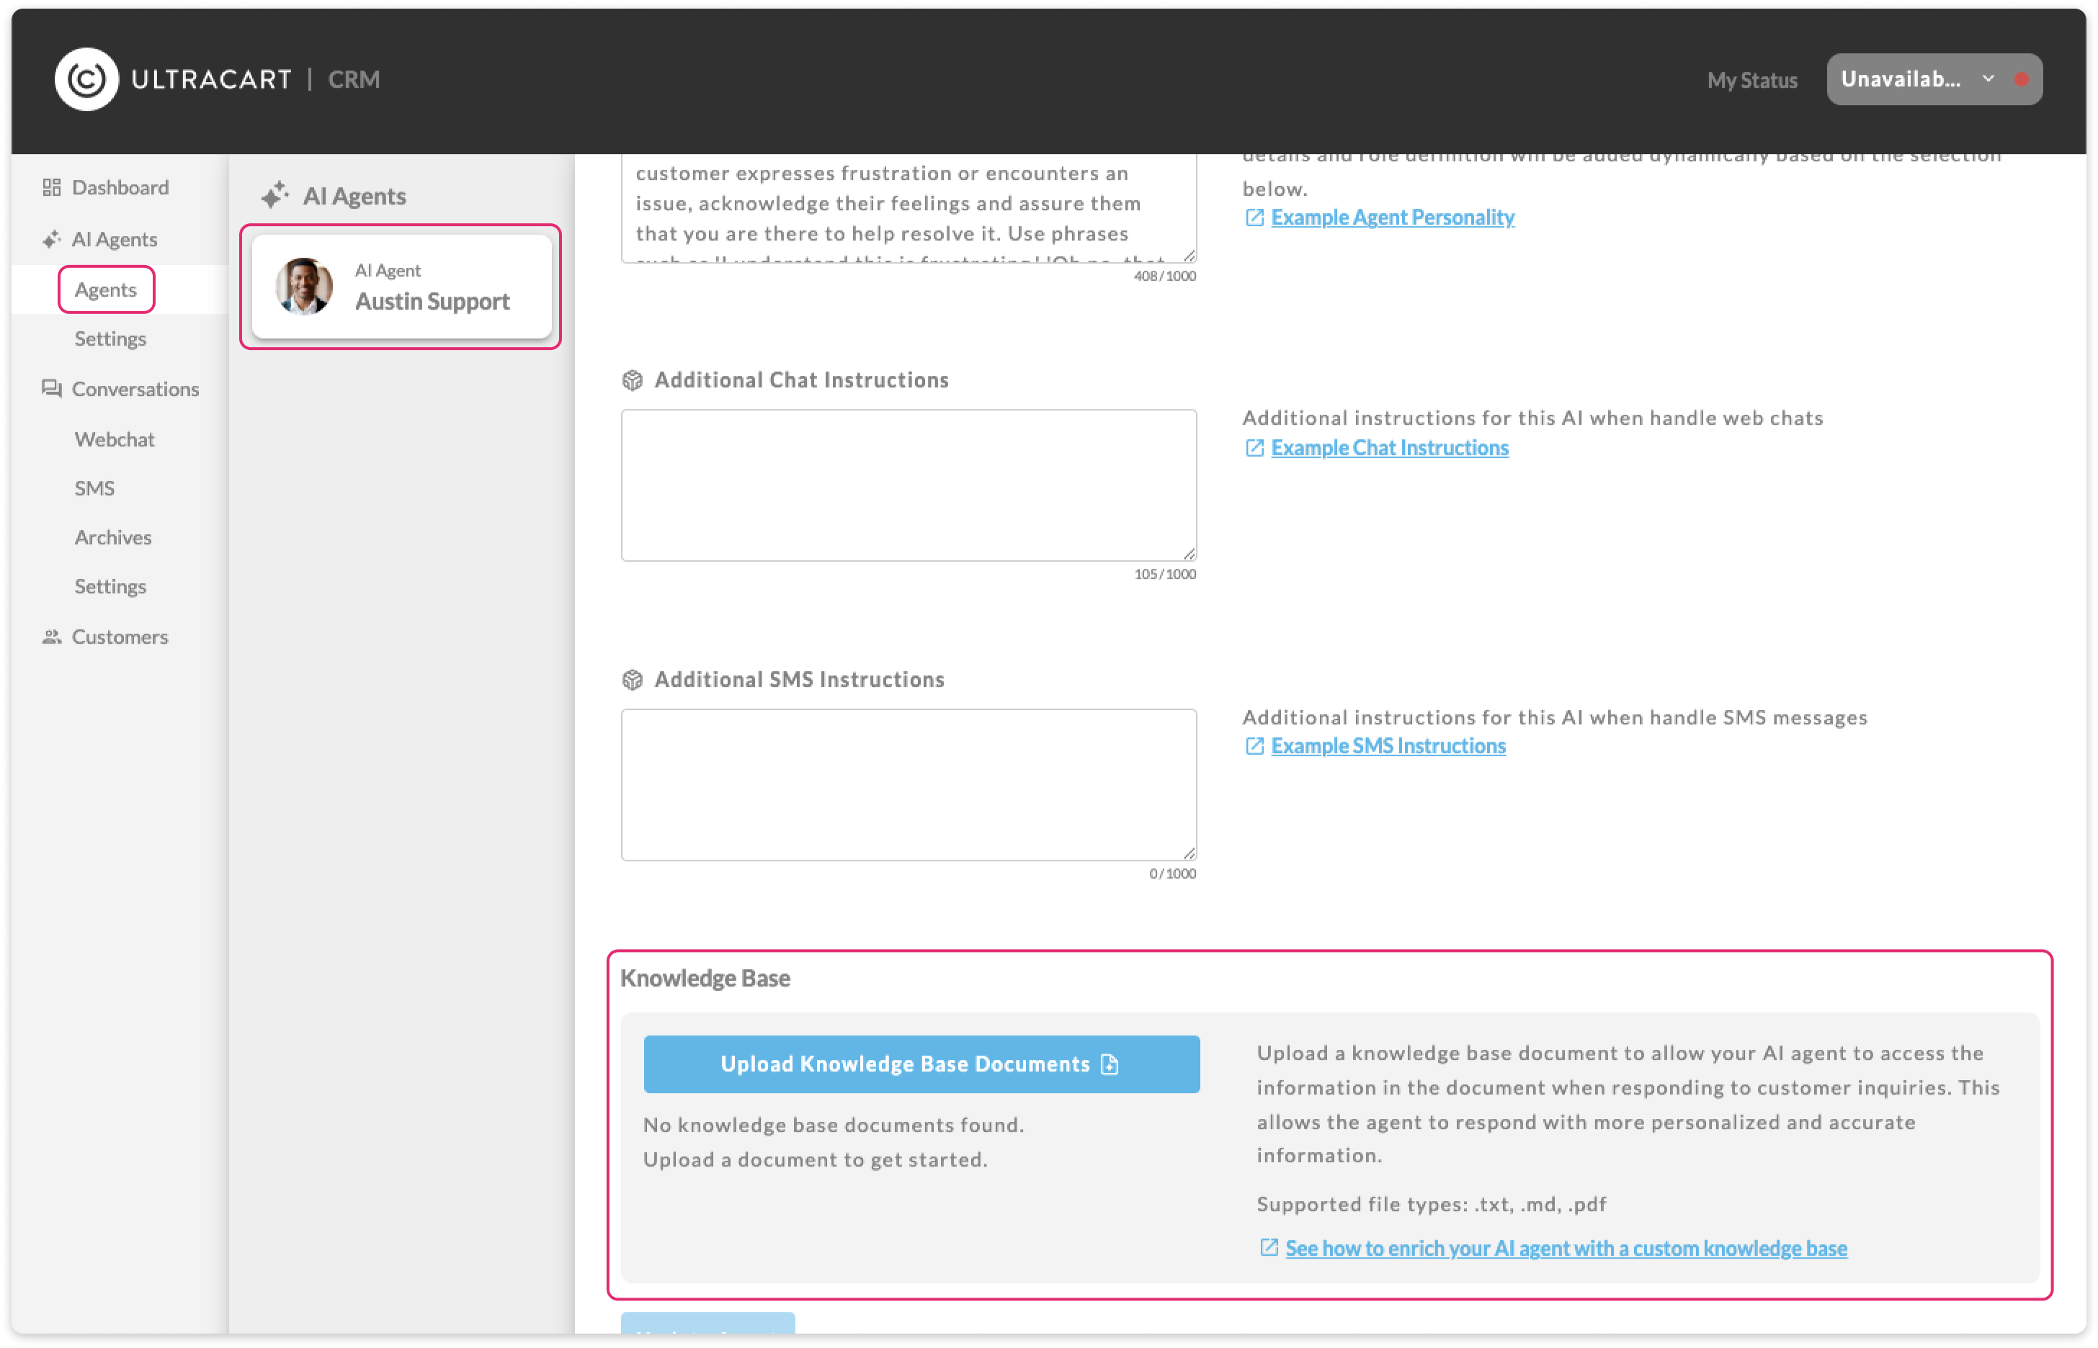Click the Knowledge Base heading

(x=705, y=978)
